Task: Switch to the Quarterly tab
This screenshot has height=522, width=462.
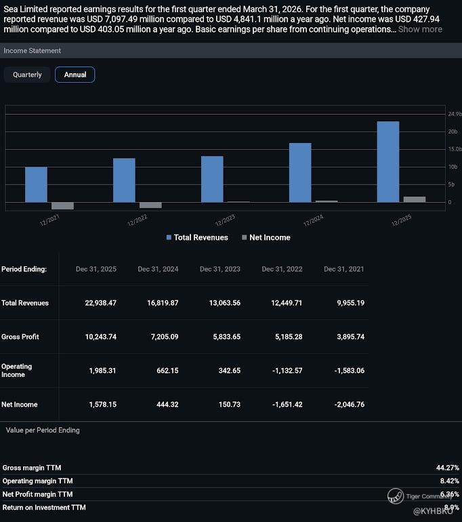Action: click(x=27, y=75)
